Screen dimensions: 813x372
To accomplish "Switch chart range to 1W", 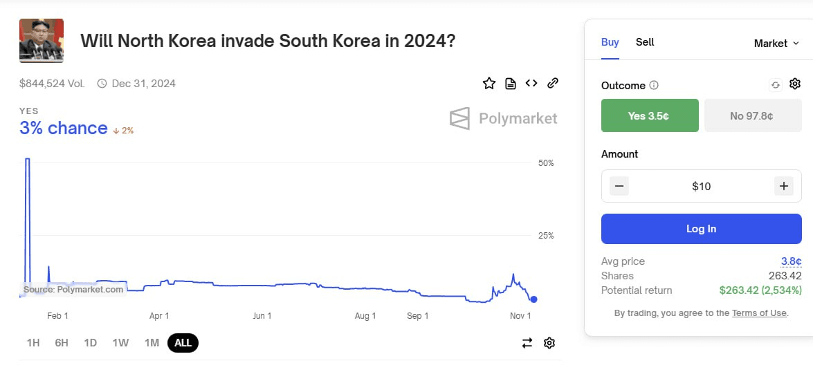I will pos(120,343).
